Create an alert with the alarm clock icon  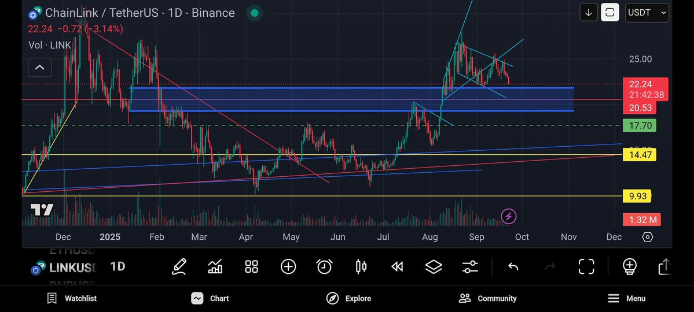tap(325, 266)
